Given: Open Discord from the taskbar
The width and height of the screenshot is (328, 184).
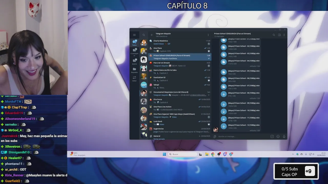Looking at the screenshot, I should pos(225,154).
